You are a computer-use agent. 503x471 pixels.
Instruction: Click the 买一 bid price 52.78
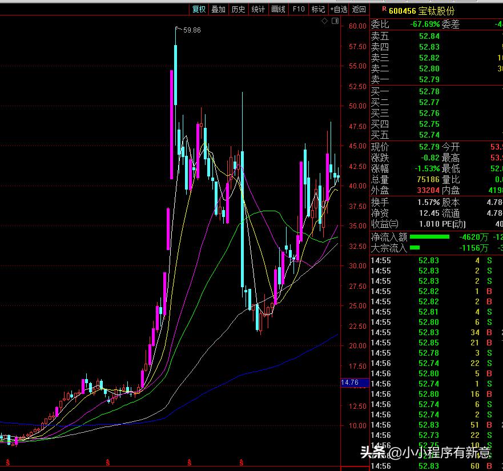coord(429,91)
